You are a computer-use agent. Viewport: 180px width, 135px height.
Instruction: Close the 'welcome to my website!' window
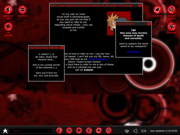tap(62, 48)
